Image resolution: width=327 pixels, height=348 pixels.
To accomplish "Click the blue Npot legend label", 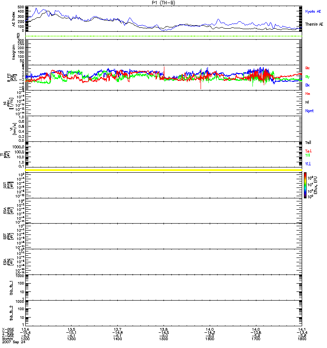I will [309, 111].
